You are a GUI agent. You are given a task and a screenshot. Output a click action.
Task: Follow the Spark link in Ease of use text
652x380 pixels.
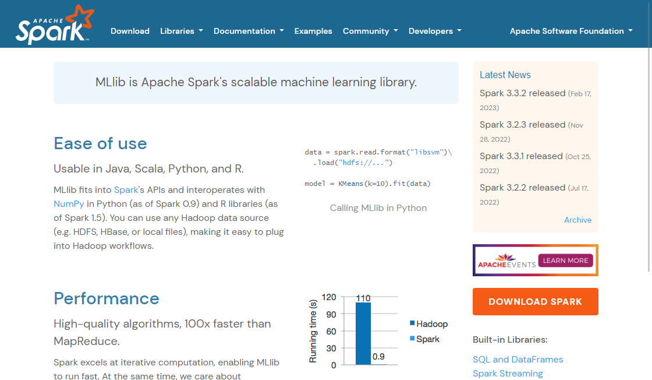coord(126,190)
